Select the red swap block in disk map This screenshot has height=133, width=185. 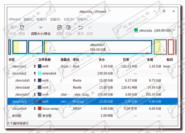pos(171,47)
